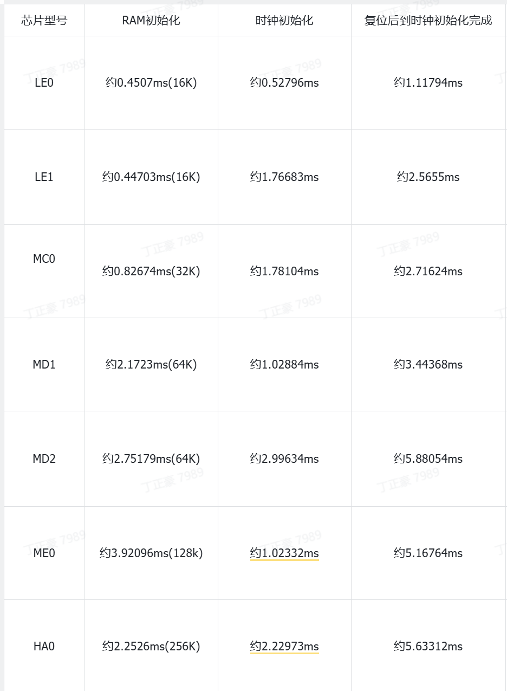Select the MD2 chip model cell
Screen dimensions: 507x691
click(44, 459)
